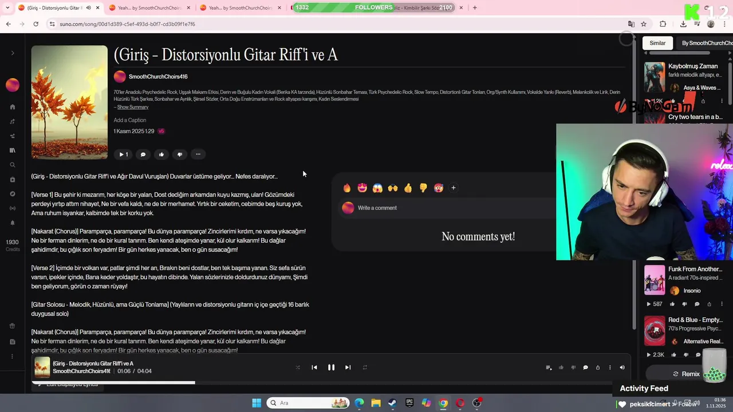Click the autumn tree cover art
Viewport: 733px width, 412px height.
(69, 102)
